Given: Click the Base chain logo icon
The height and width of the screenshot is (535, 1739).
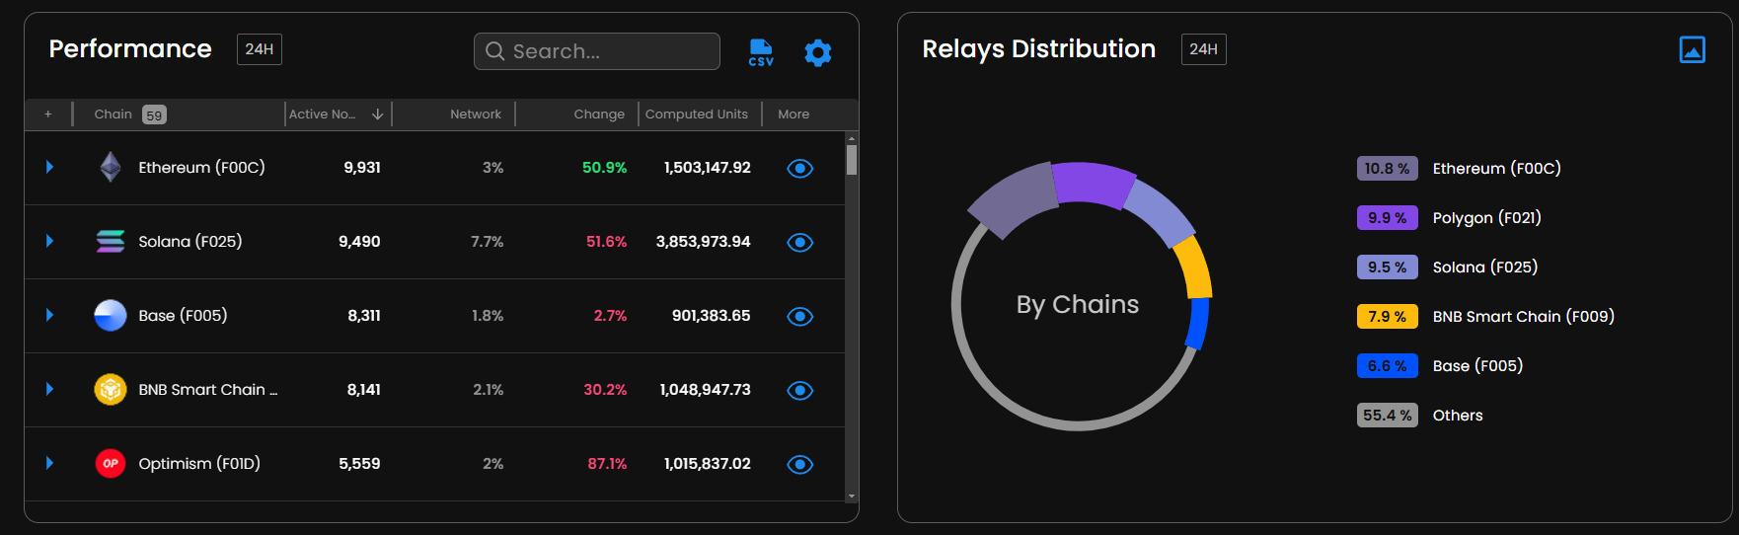Looking at the screenshot, I should point(111,316).
